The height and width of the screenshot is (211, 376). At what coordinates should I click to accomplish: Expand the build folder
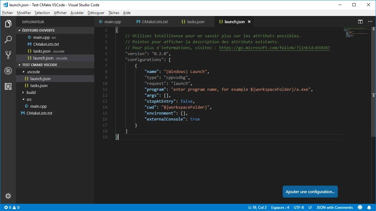click(x=55, y=92)
